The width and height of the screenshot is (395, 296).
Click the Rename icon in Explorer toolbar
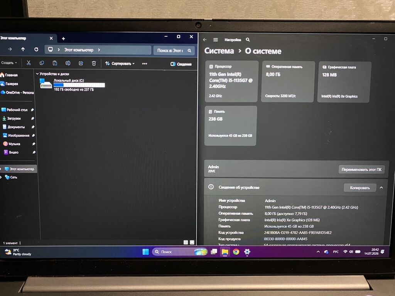[68, 63]
